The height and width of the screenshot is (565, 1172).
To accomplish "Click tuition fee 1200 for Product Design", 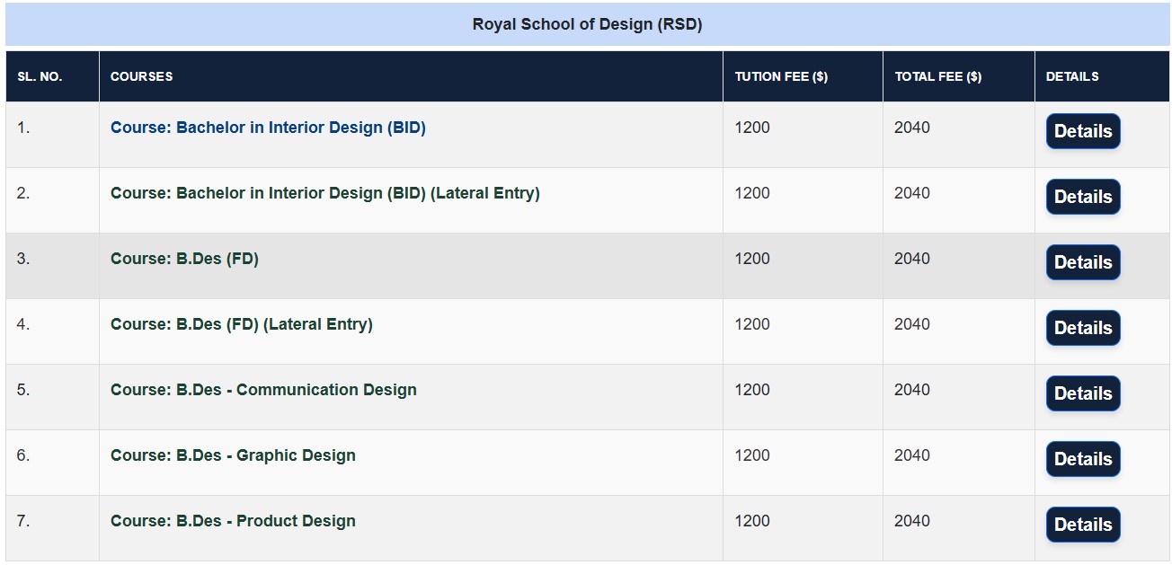I will coord(752,521).
